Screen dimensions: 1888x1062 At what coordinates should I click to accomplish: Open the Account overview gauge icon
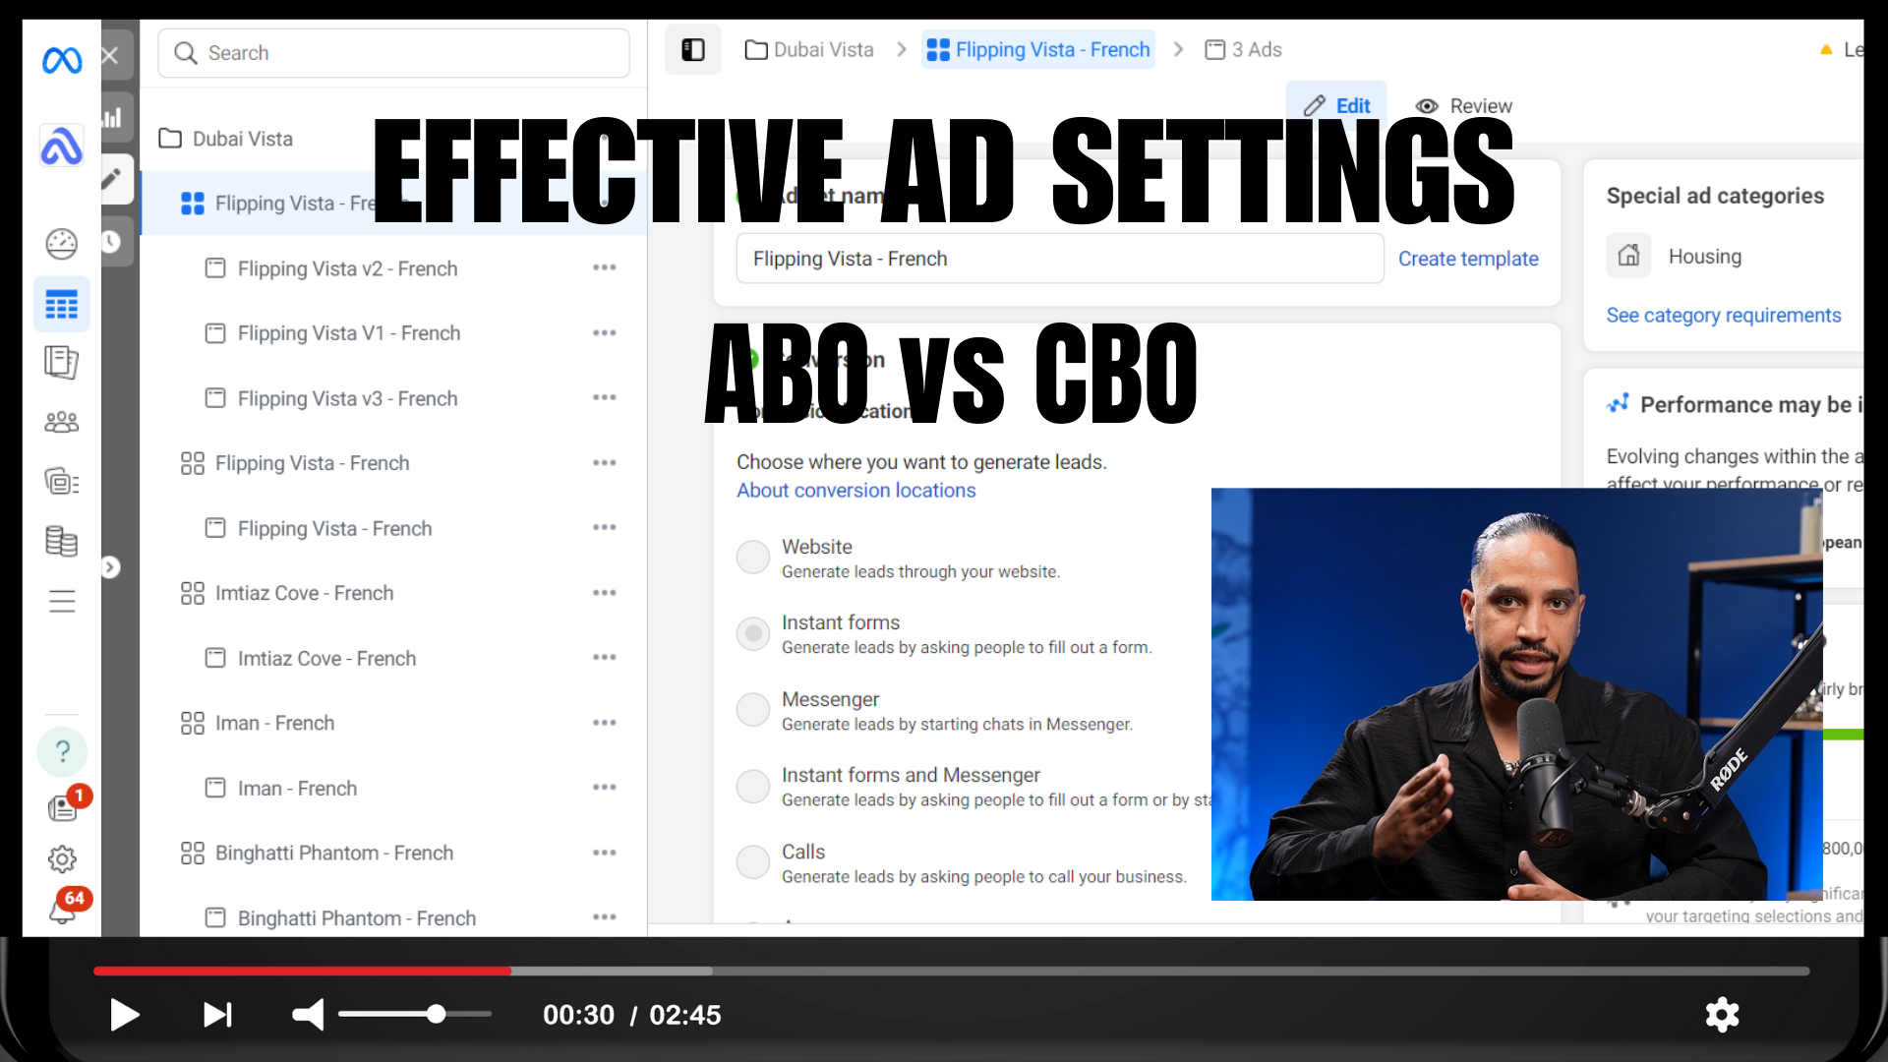click(61, 244)
